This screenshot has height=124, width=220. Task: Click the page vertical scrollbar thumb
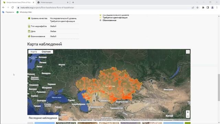click(219, 87)
